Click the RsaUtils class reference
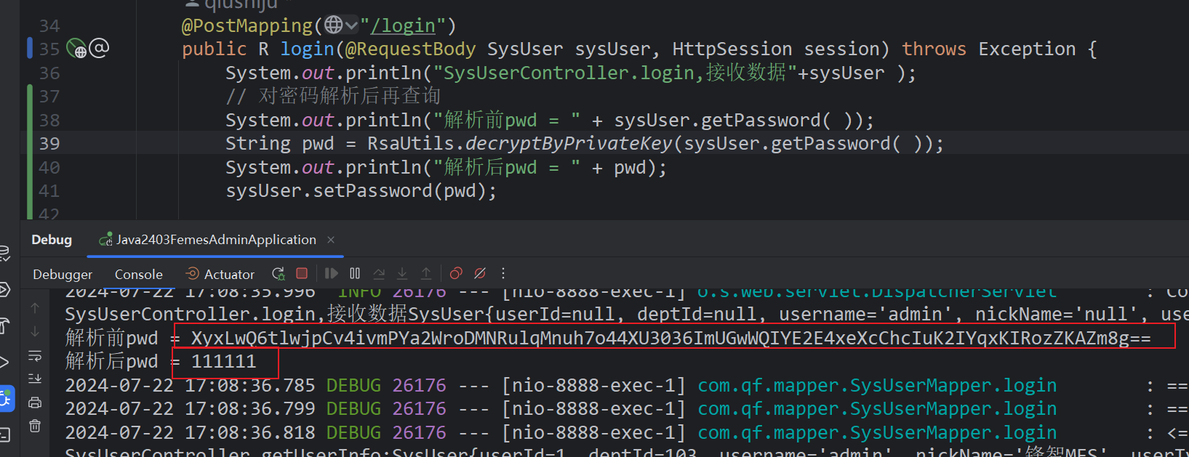 pos(410,143)
